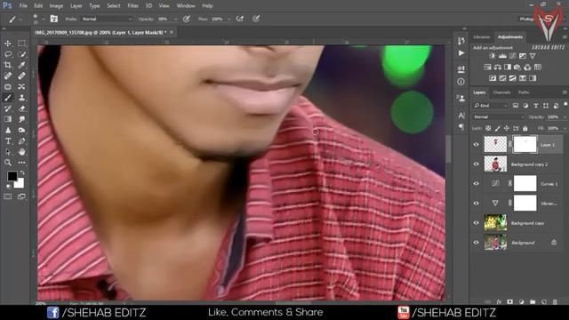Open the tool preset picker arrow
This screenshot has height=320, width=569.
(x=20, y=19)
